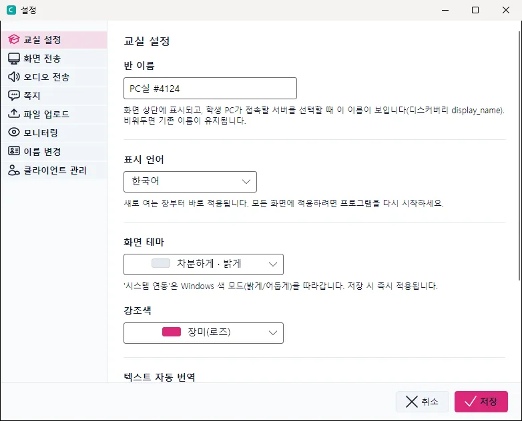
Task: Switch to the 화면 전송 section
Action: click(x=54, y=59)
